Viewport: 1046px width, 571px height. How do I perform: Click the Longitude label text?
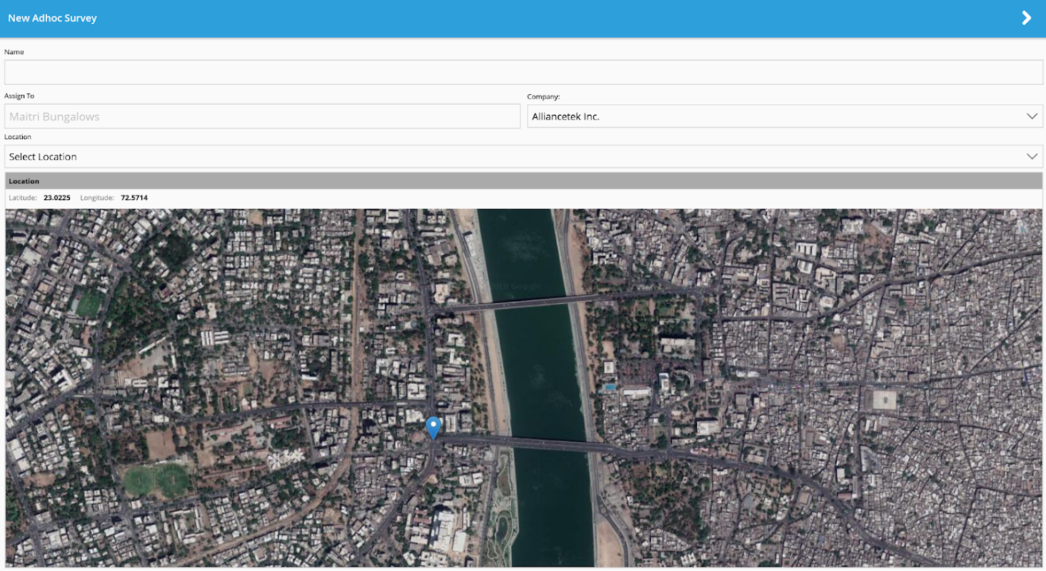tap(97, 198)
